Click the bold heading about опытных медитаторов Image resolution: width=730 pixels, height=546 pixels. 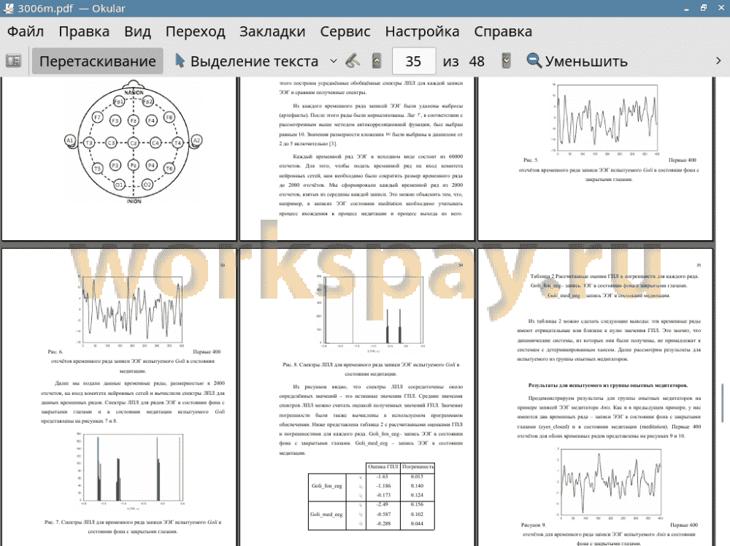pos(608,385)
